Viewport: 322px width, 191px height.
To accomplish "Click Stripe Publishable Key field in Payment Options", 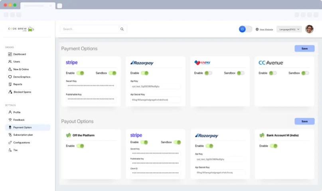I will point(91,99).
